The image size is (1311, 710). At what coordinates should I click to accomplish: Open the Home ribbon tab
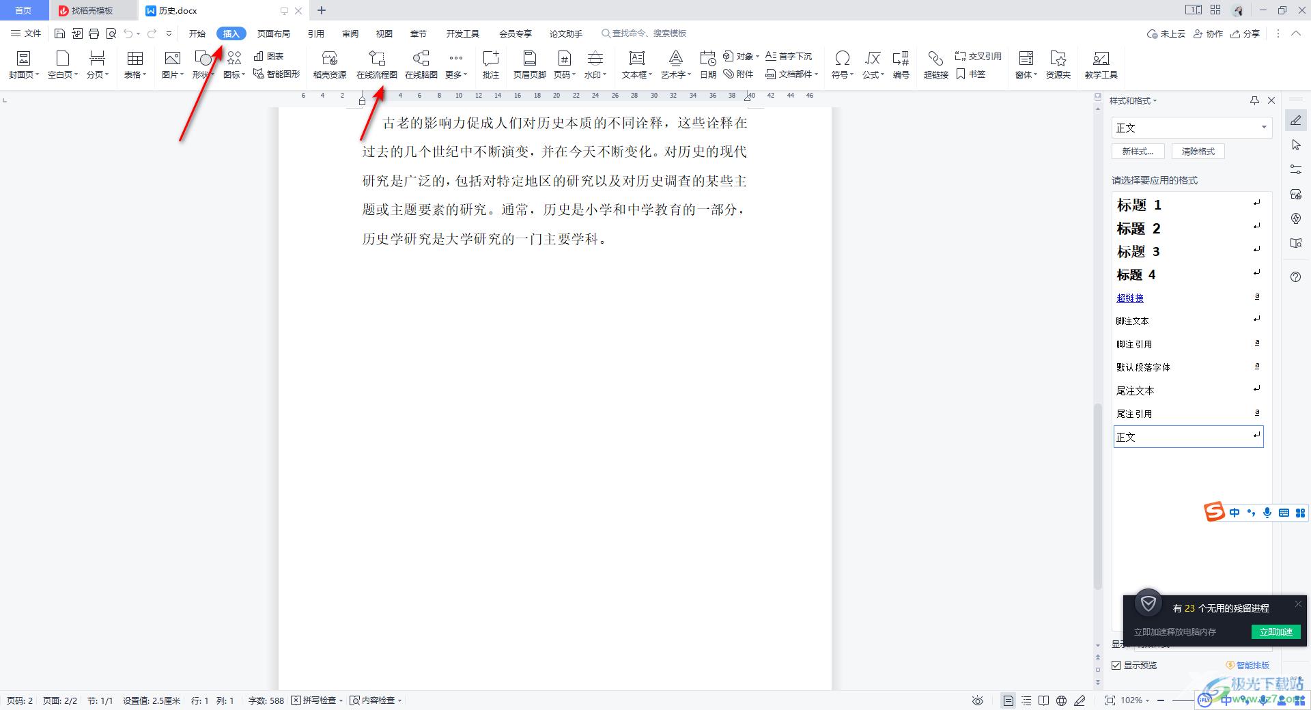(197, 33)
